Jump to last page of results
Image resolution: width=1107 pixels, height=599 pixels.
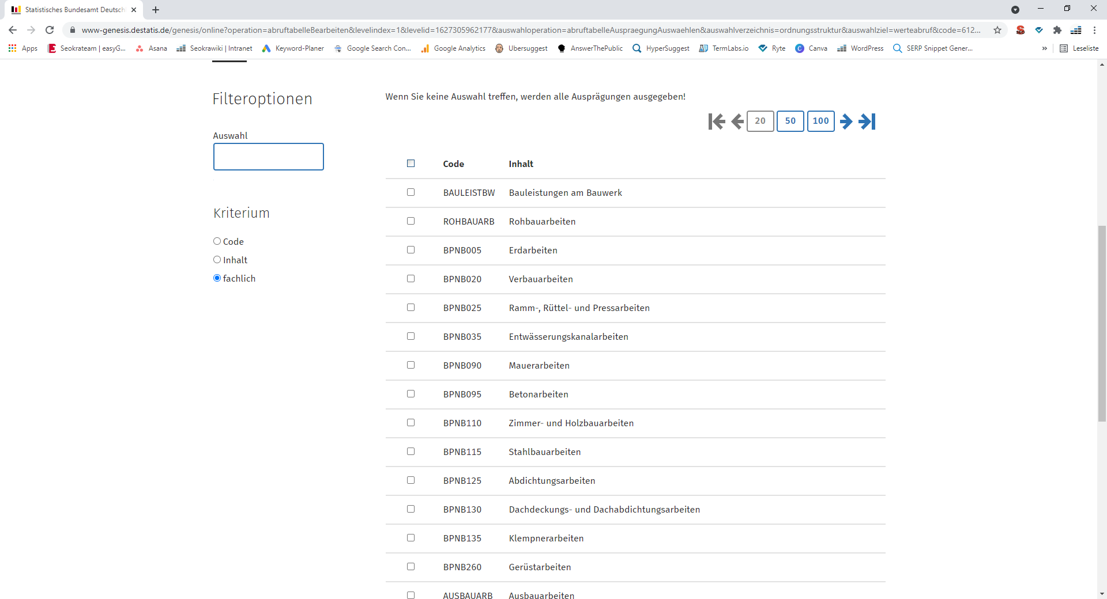[867, 122]
